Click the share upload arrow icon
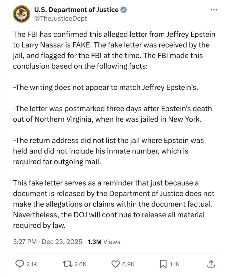Screen dimensions: 249x277 pos(212,264)
